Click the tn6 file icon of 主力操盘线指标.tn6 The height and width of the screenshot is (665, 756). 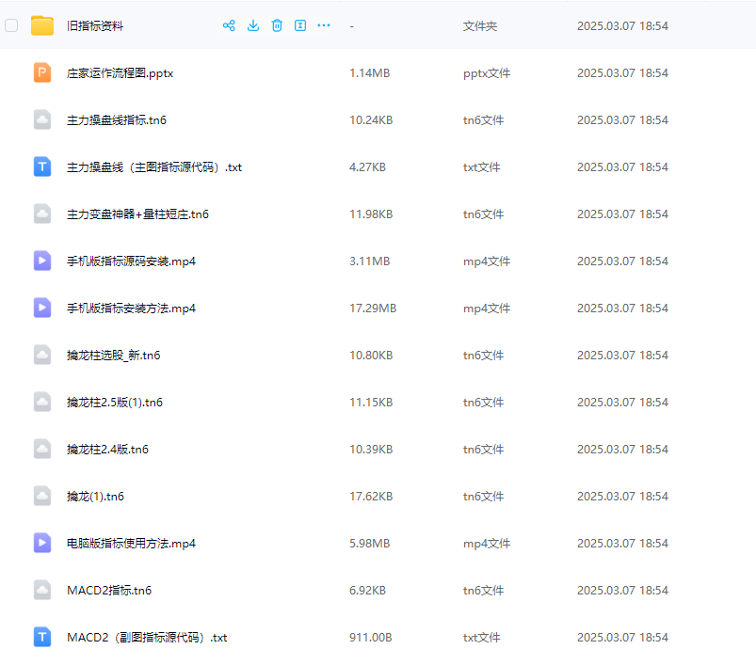(x=41, y=119)
